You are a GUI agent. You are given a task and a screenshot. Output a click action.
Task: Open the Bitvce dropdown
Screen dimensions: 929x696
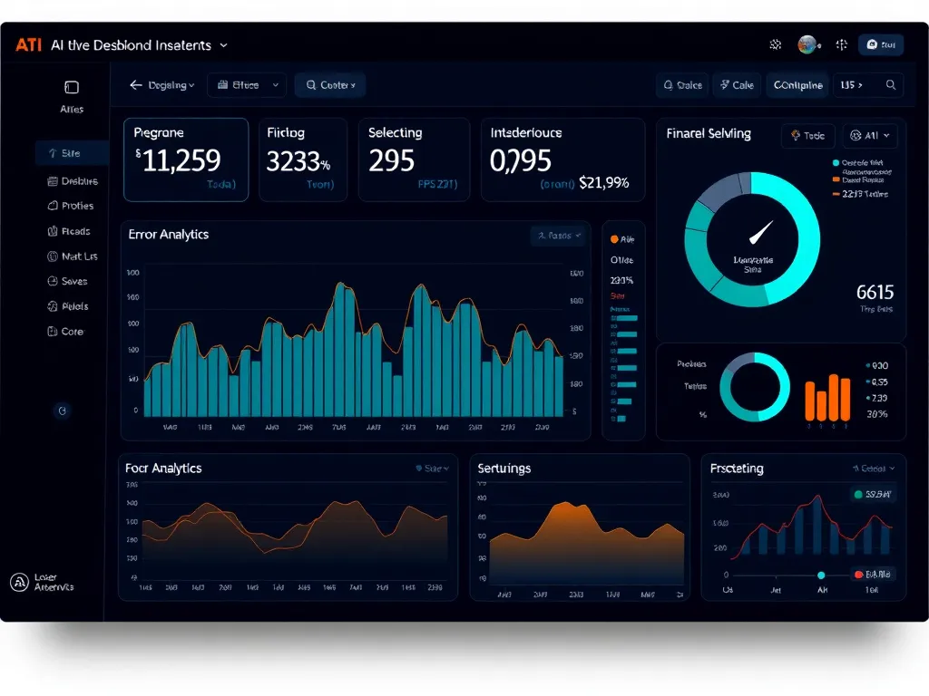coord(247,85)
